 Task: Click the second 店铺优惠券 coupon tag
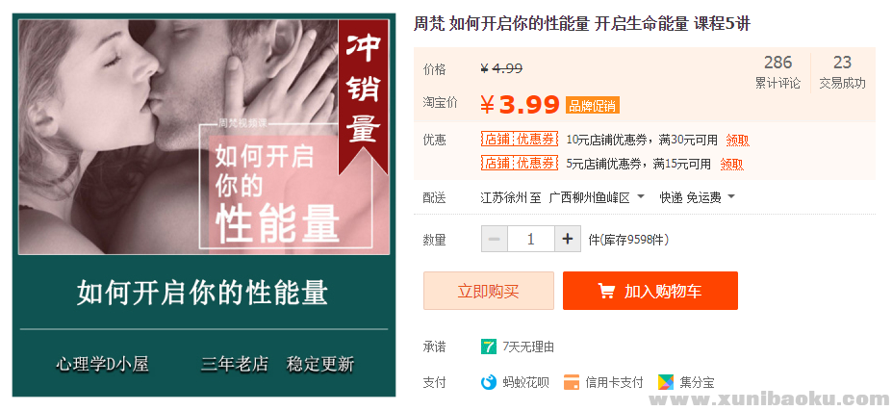519,164
